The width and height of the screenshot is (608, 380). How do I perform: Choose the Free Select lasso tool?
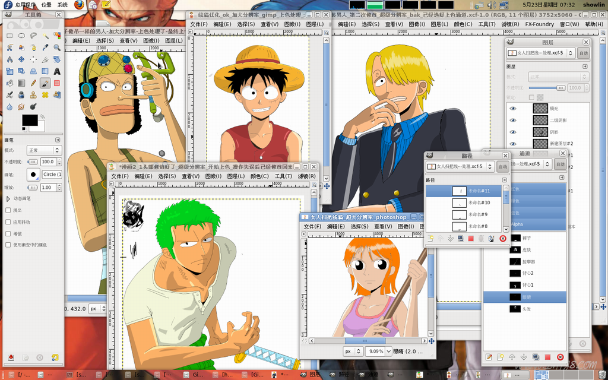click(x=33, y=36)
